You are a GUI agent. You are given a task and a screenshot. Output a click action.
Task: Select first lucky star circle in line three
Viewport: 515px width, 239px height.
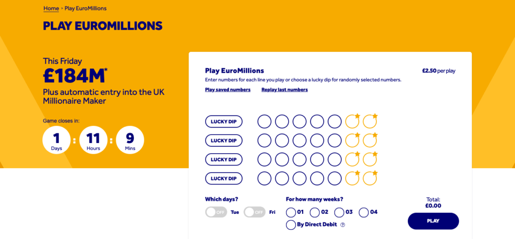(352, 159)
